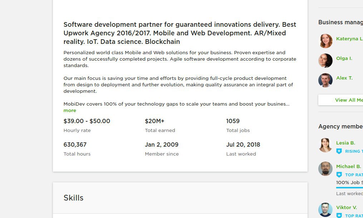Click the Skills section heading
The height and width of the screenshot is (218, 363).
click(x=73, y=198)
